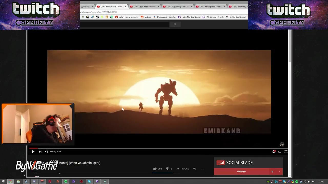Click the PAYLAŞ share button
Viewport: 328px width, 184px height.
183,169
